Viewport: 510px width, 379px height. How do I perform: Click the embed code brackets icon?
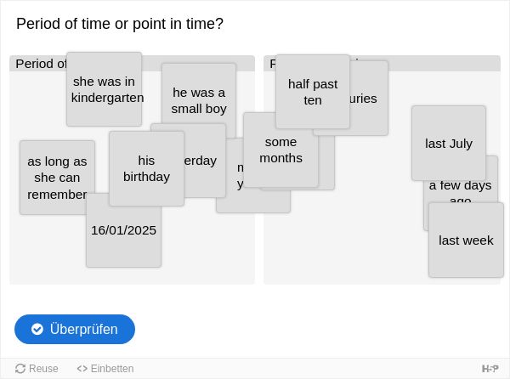(x=82, y=369)
